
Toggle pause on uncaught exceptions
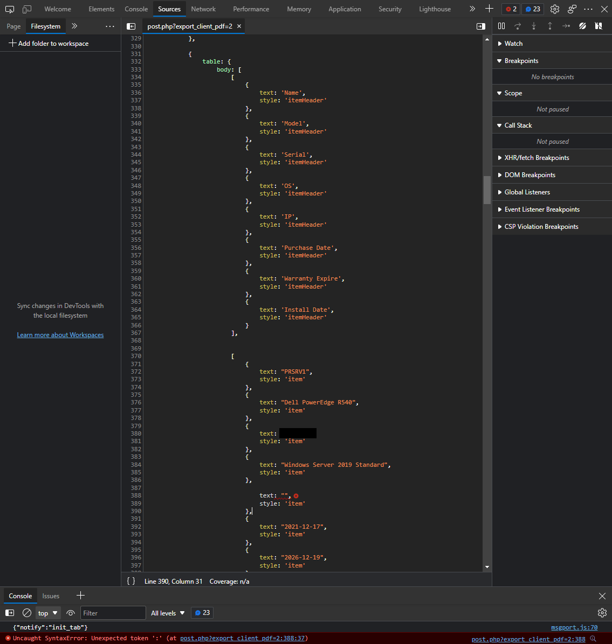(x=599, y=25)
